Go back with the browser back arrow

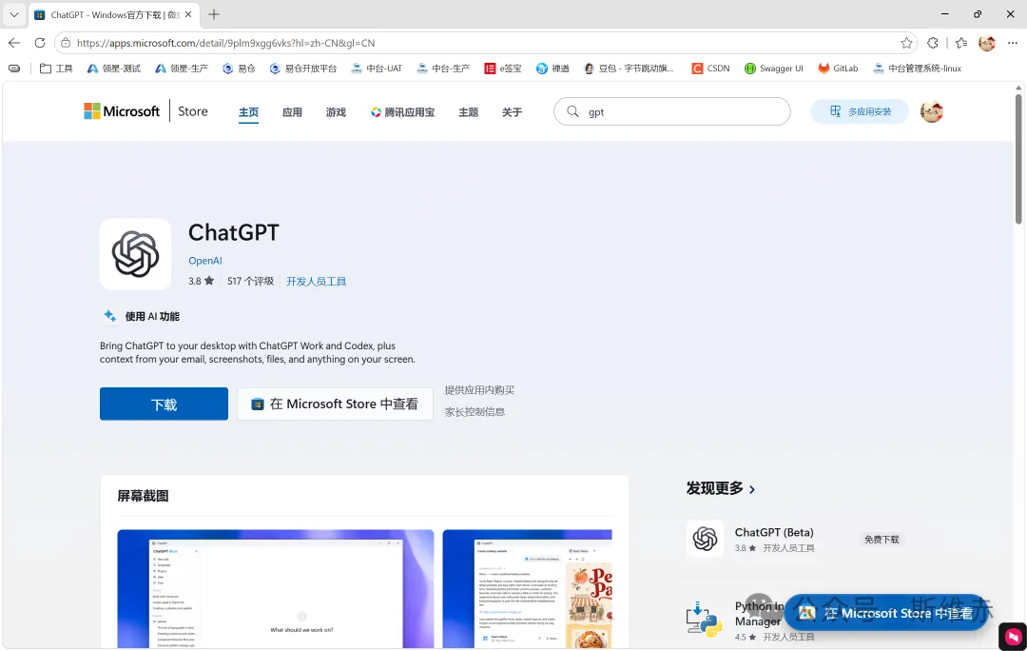pyautogui.click(x=13, y=43)
